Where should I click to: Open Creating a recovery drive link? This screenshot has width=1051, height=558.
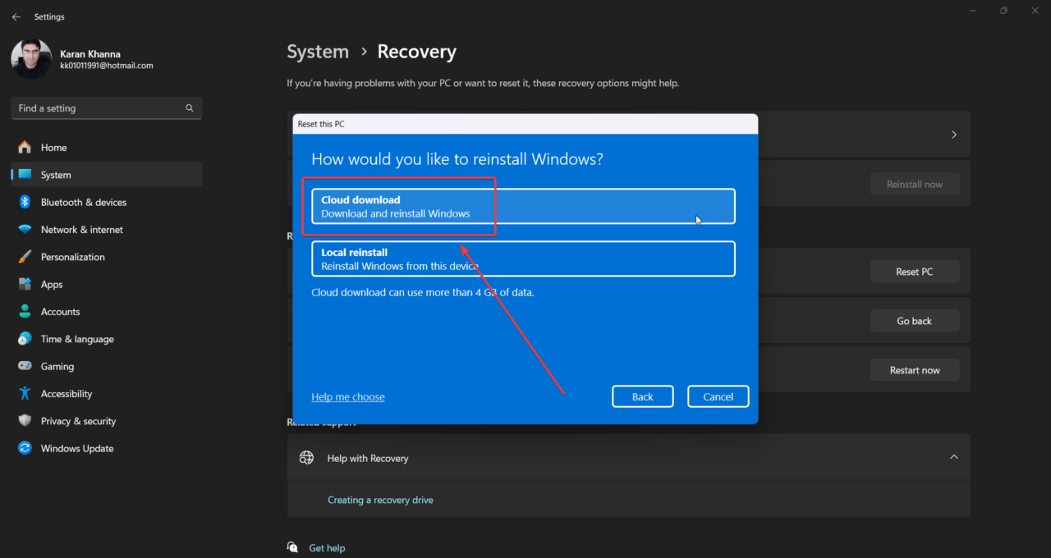[380, 500]
